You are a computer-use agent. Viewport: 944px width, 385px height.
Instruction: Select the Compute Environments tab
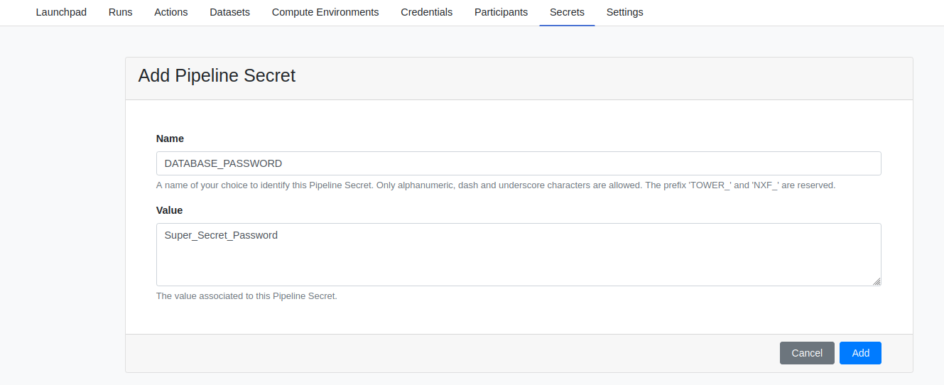click(x=325, y=12)
